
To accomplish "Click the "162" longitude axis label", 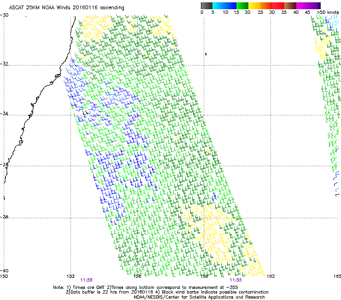I will tap(271, 276).
